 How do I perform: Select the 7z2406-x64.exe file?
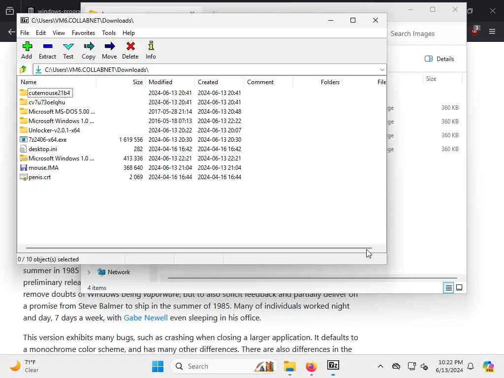[48, 139]
